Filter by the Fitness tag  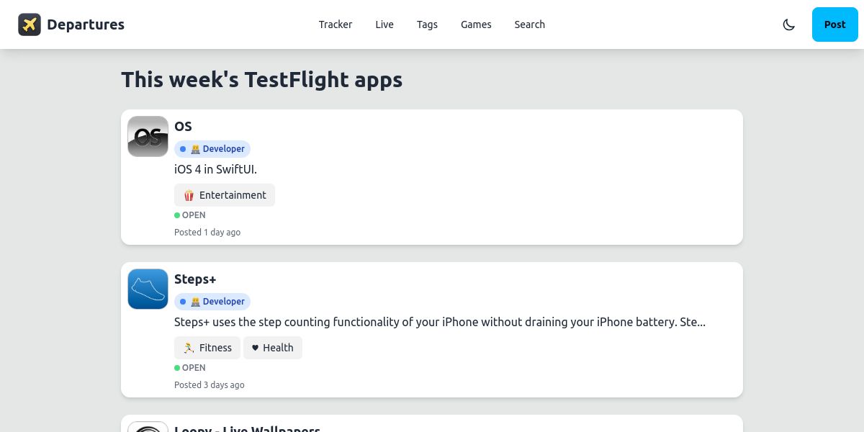coord(207,348)
